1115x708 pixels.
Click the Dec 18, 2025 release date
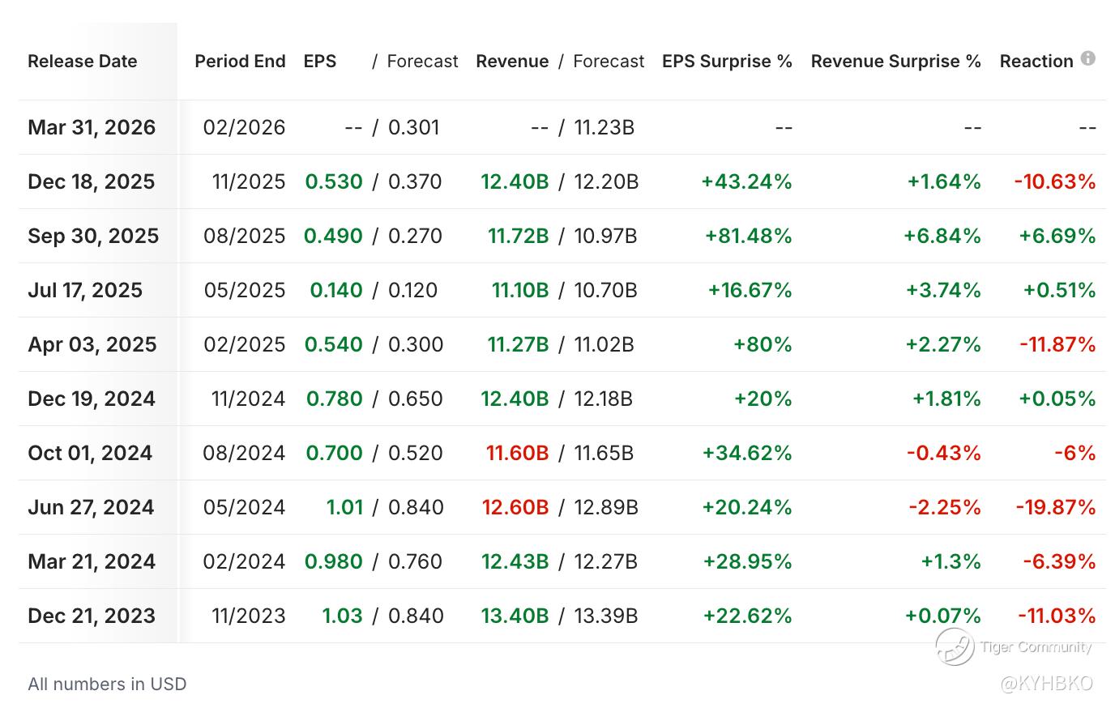pyautogui.click(x=92, y=181)
